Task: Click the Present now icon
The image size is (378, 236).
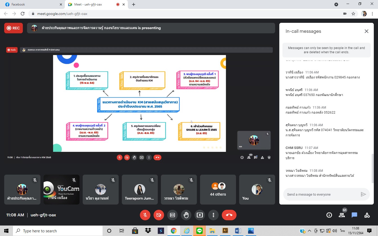Action: pyautogui.click(x=200, y=215)
